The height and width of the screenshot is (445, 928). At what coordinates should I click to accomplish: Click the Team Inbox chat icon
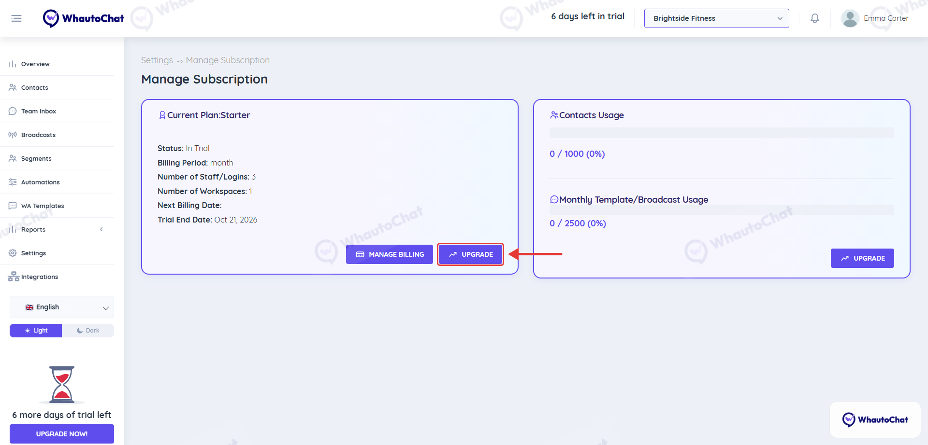click(x=13, y=111)
